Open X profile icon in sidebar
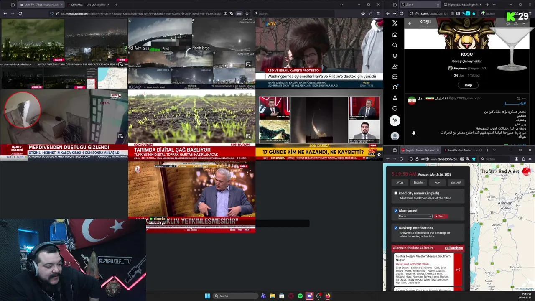The width and height of the screenshot is (535, 301). pyautogui.click(x=395, y=97)
